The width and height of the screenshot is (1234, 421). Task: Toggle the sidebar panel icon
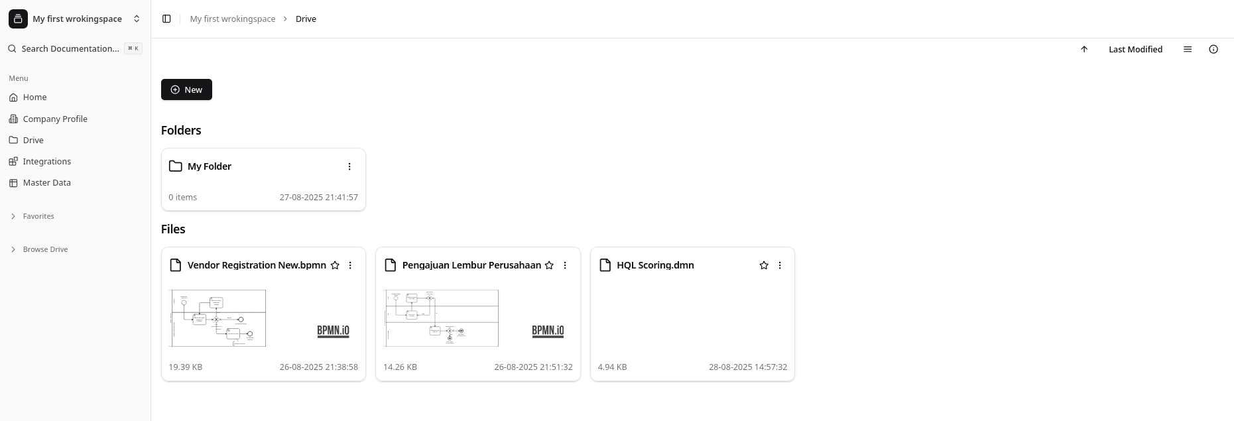[x=166, y=19]
